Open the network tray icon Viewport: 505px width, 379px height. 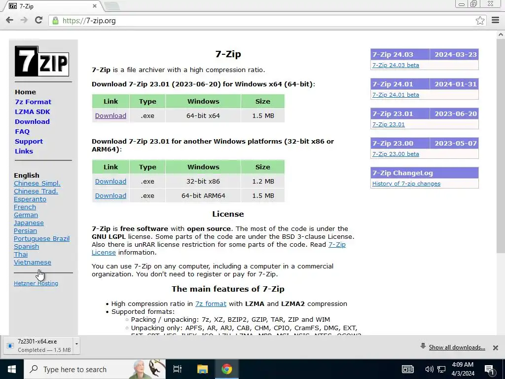tap(441, 369)
